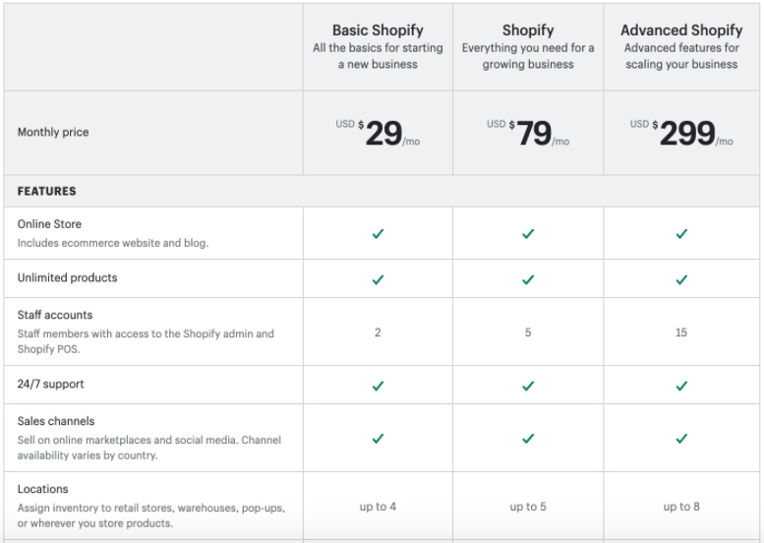The height and width of the screenshot is (543, 764).
Task: Click the $79 per month price
Action: tap(528, 133)
